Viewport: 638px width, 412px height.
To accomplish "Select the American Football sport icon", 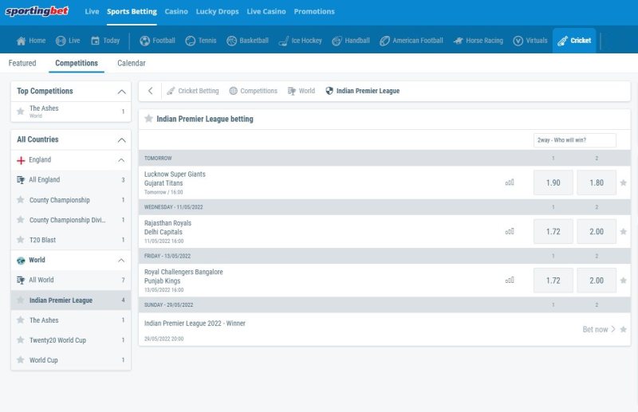I will pyautogui.click(x=384, y=41).
